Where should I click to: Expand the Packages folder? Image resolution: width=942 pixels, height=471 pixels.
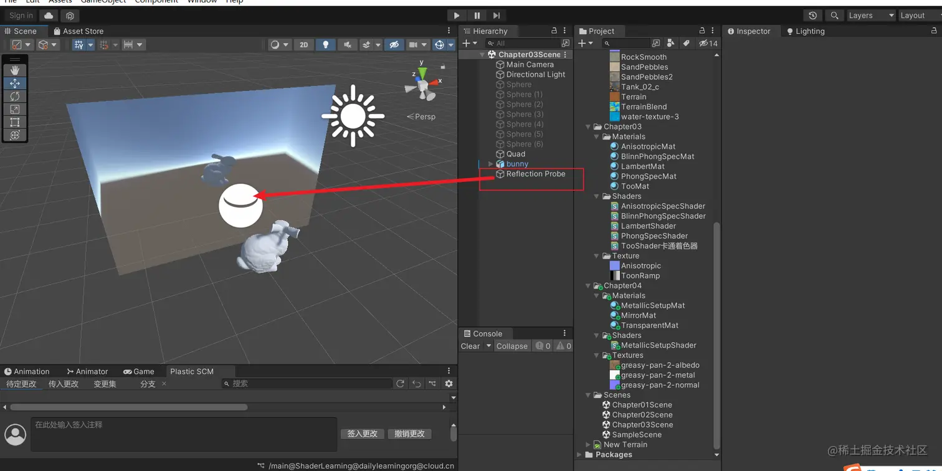coord(579,455)
